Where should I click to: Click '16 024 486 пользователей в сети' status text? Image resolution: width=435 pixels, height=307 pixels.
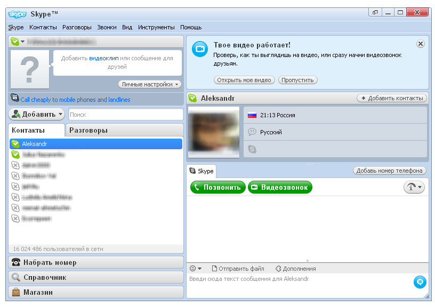58,249
